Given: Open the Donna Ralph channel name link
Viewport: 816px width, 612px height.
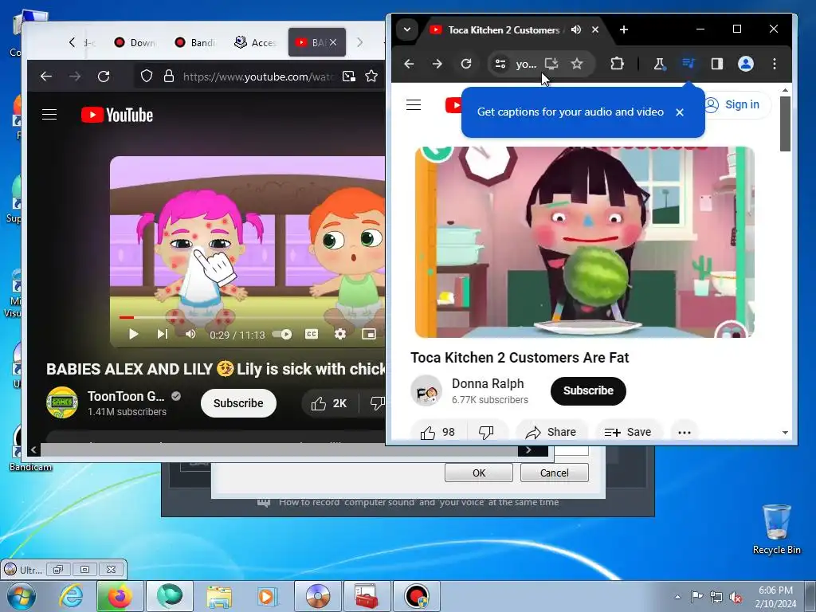Looking at the screenshot, I should pos(488,383).
